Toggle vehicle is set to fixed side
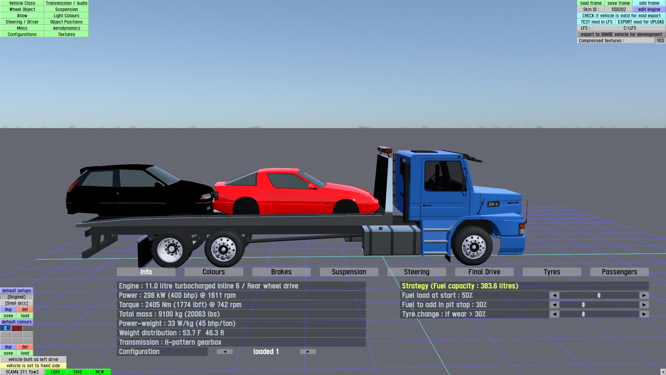This screenshot has width=666, height=375. (x=33, y=366)
